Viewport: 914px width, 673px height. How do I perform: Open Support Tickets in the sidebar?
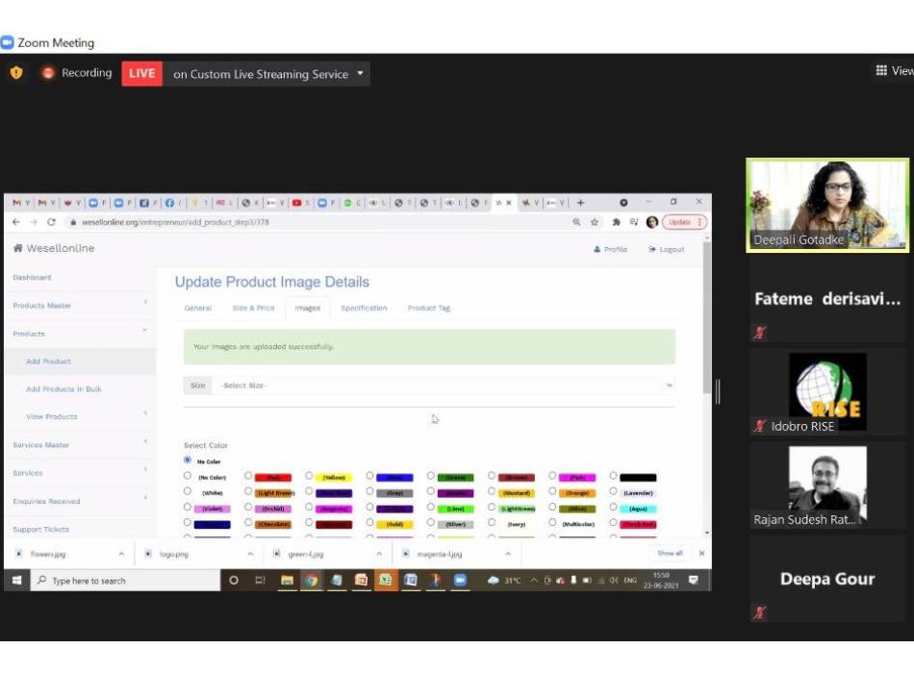coord(40,530)
